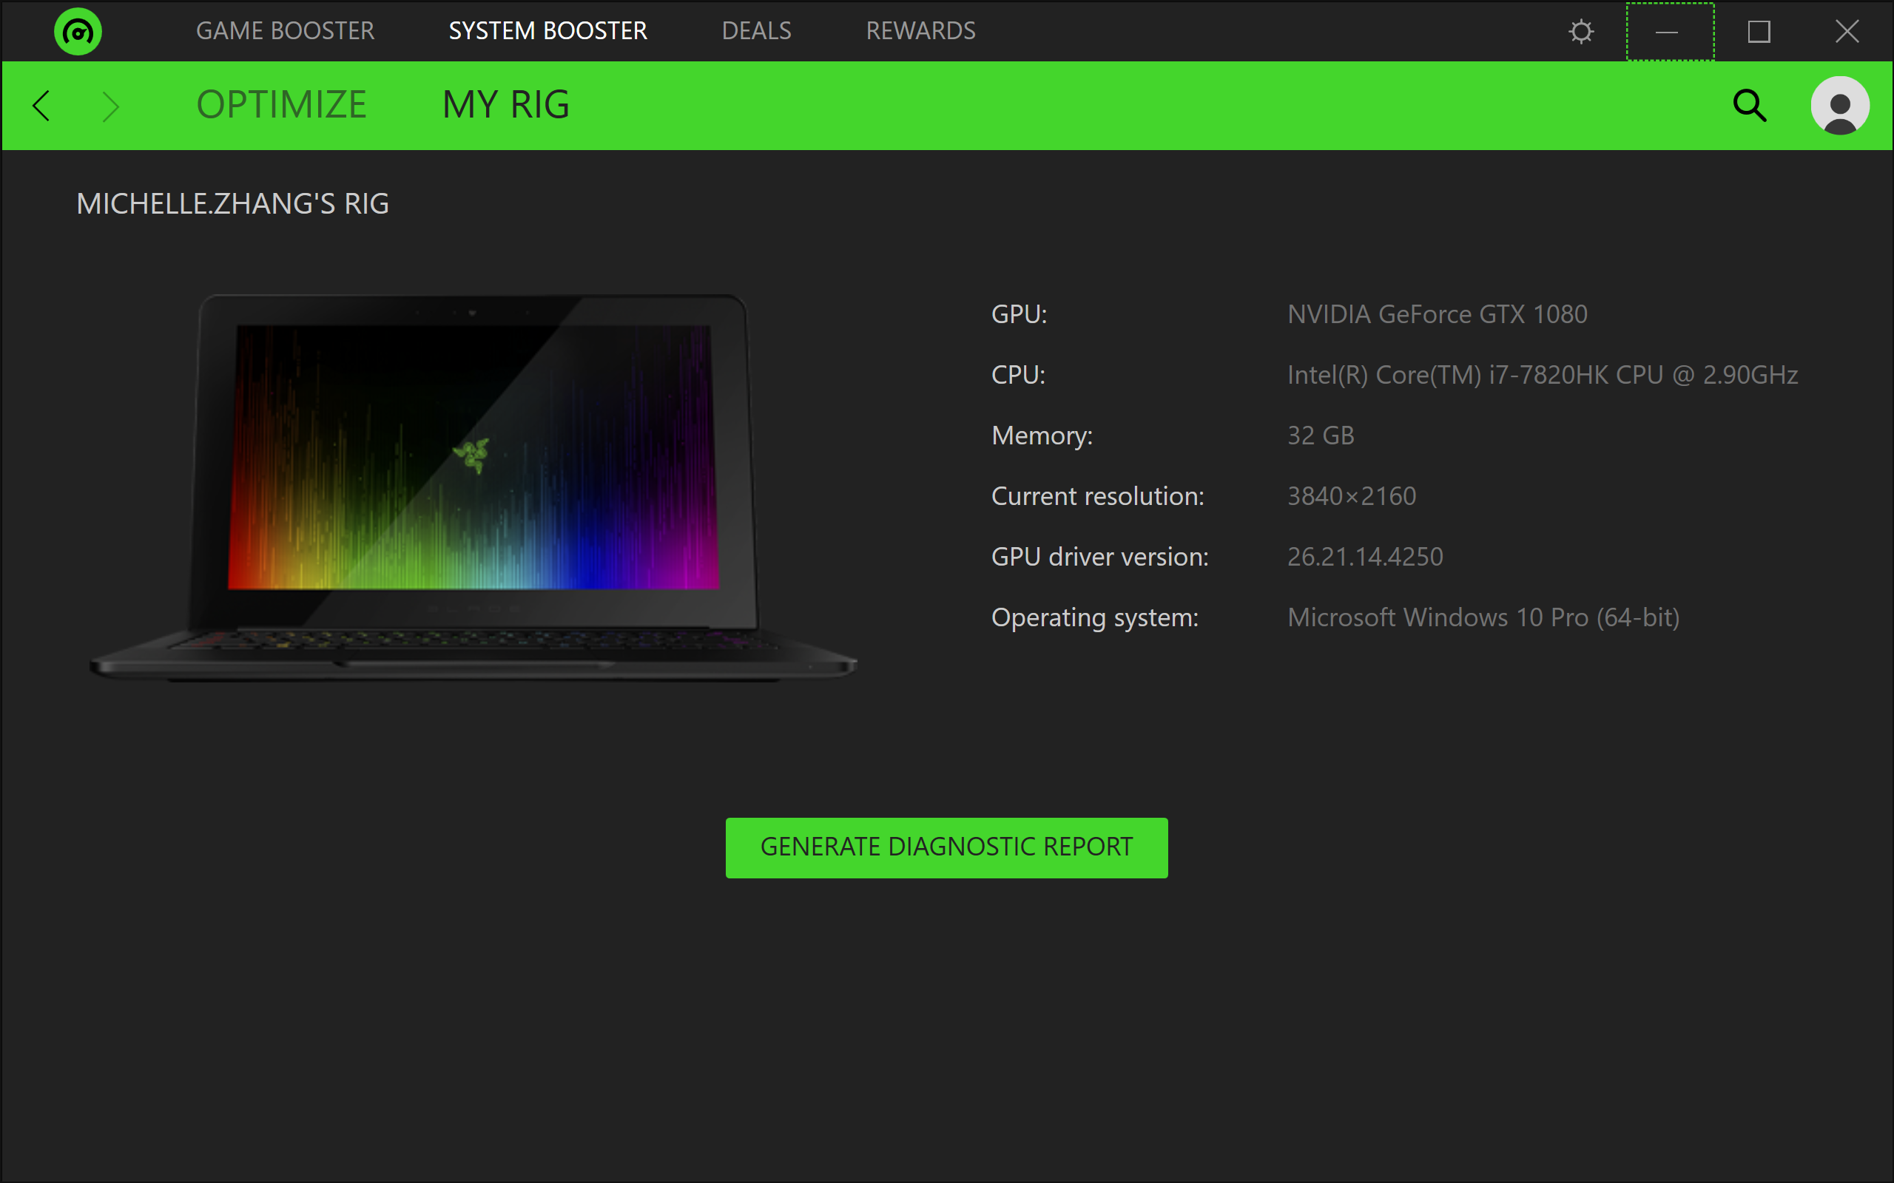This screenshot has width=1894, height=1183.
Task: Go back with the left arrow
Action: coord(41,106)
